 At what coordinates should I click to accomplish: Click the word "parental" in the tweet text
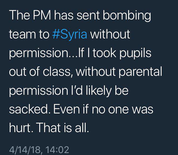coord(140,72)
